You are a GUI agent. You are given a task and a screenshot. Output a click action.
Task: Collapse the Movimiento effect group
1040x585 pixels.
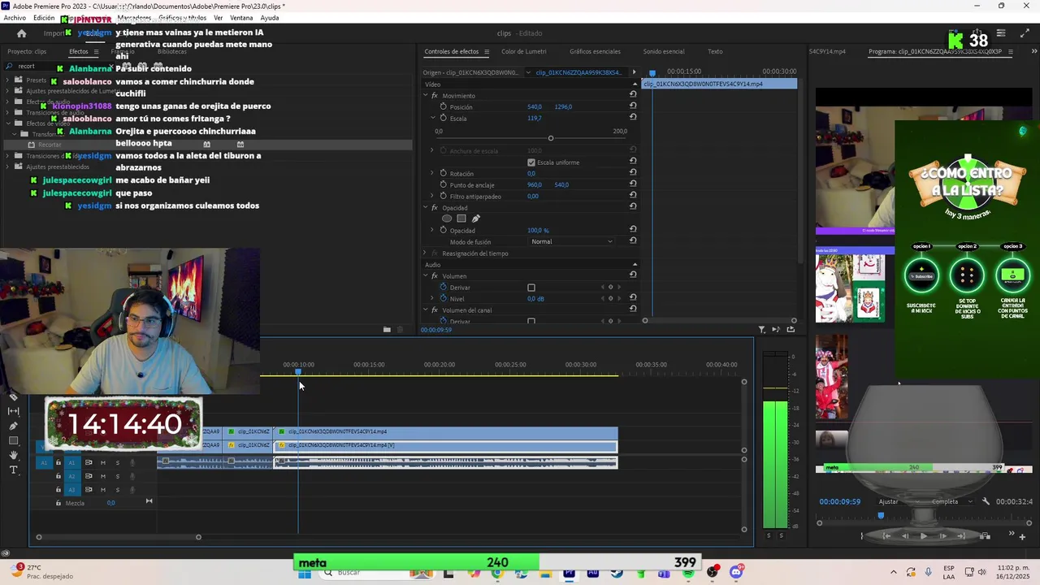[x=425, y=95]
